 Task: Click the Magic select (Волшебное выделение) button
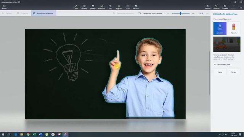tap(43, 13)
